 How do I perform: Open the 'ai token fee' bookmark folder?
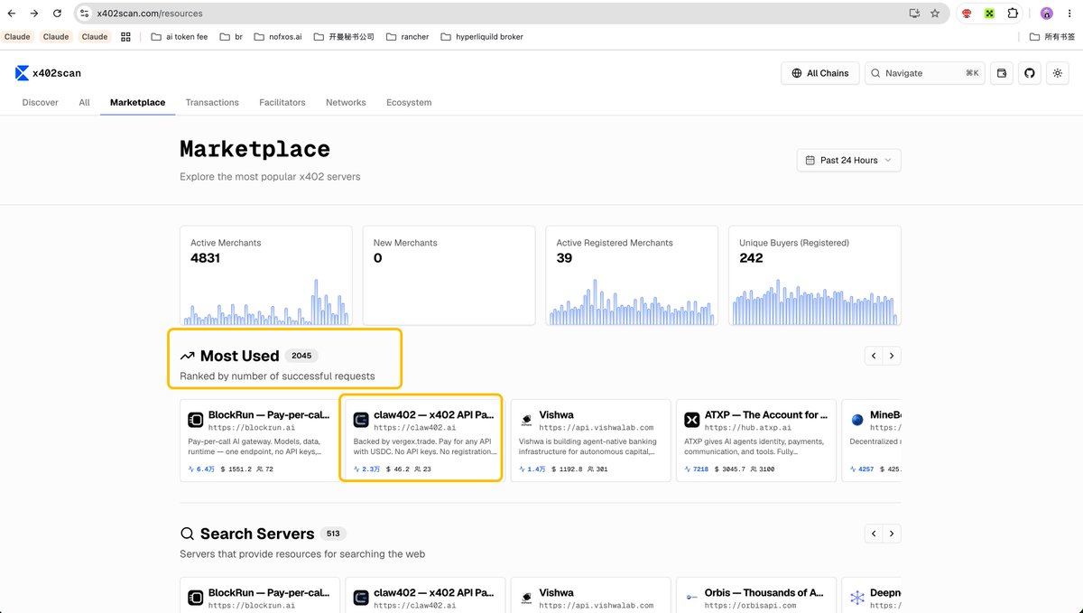(x=179, y=37)
